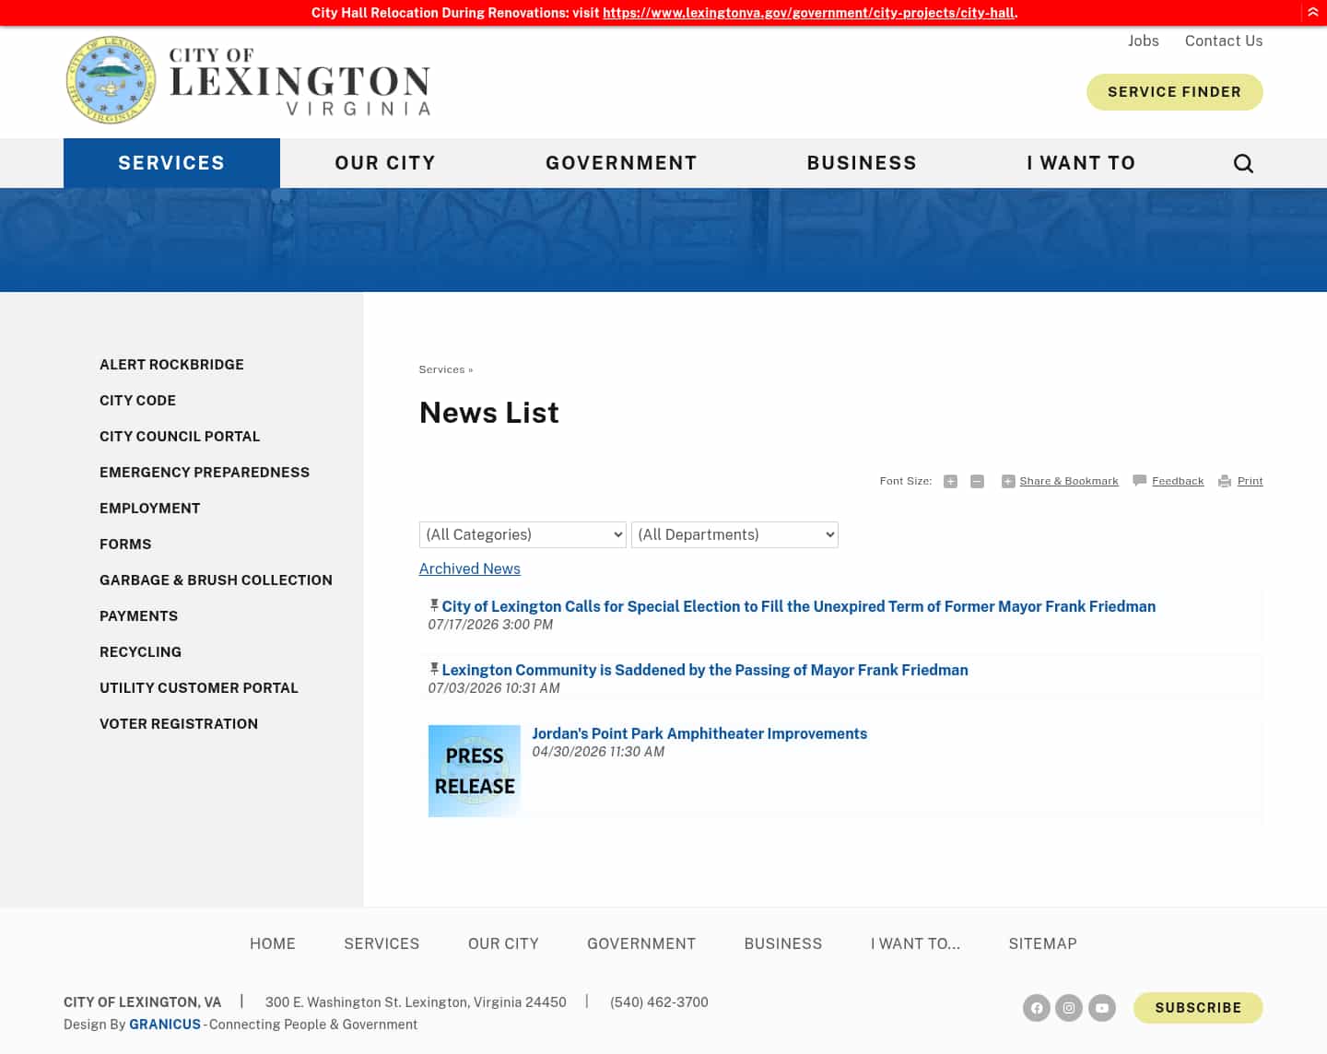This screenshot has height=1054, width=1327.
Task: Open Jordan's Point Park Amphitheater Improvements article
Action: (699, 733)
